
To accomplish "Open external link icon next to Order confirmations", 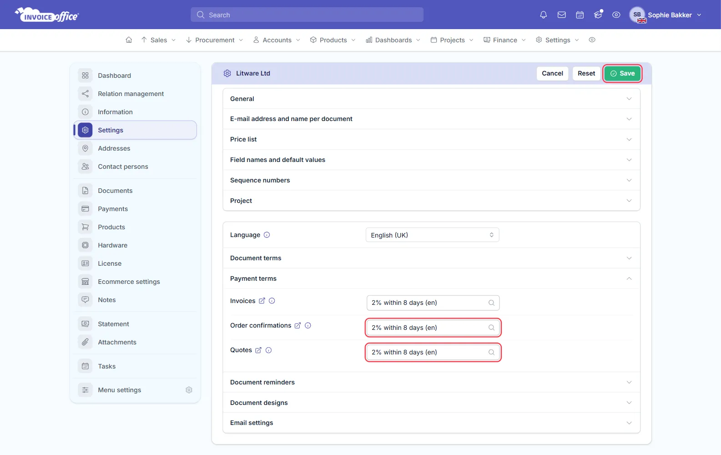I will [297, 325].
